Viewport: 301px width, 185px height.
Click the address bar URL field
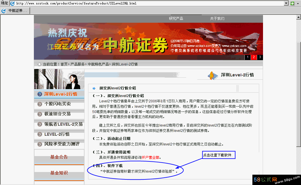coord(147,3)
